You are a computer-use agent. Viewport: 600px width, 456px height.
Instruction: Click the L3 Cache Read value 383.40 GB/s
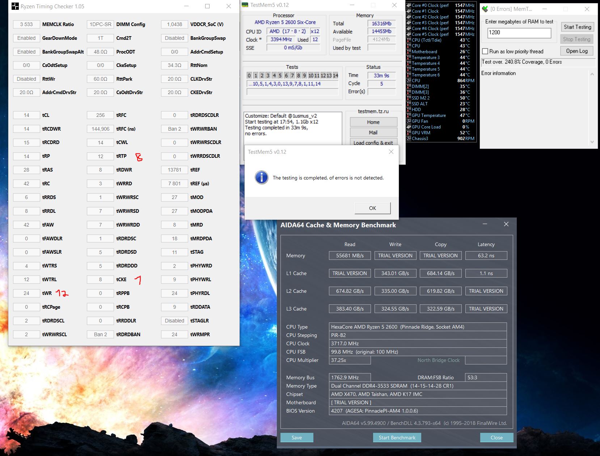350,309
